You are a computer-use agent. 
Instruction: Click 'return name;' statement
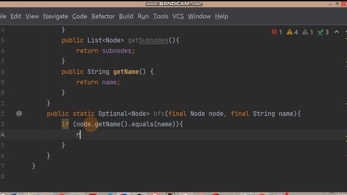click(x=98, y=82)
